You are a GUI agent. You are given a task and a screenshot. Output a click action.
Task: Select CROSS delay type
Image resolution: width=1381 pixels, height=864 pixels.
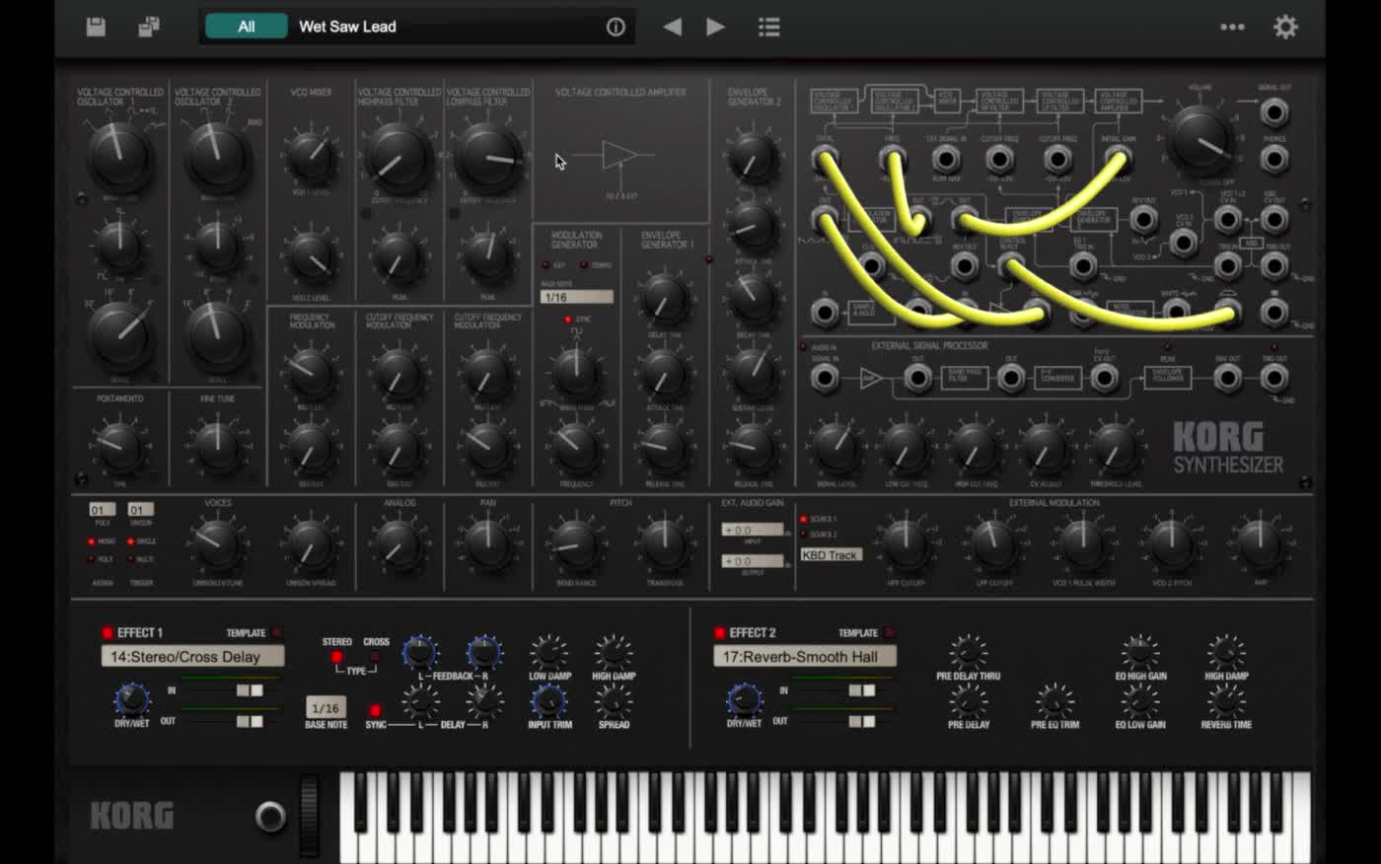[x=375, y=656]
